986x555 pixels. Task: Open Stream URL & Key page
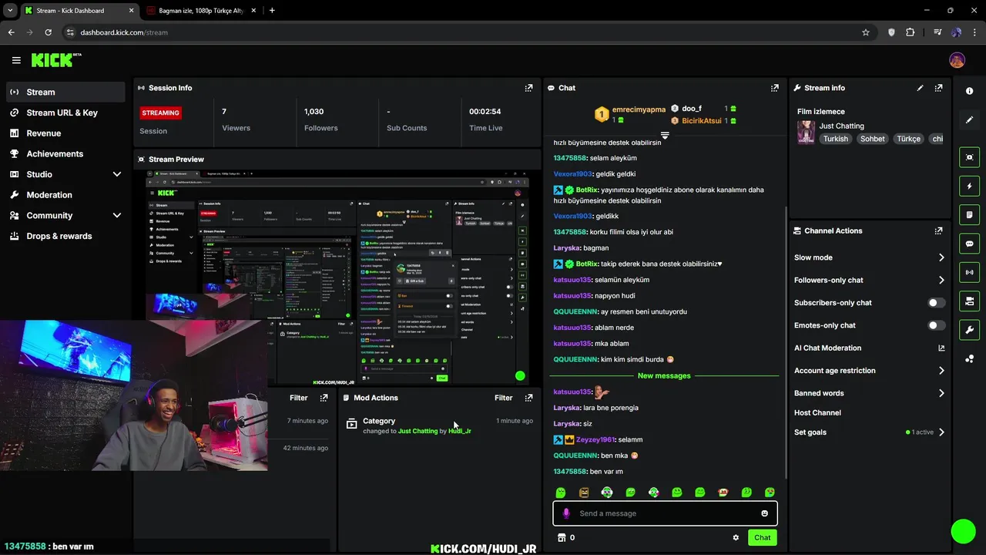point(65,113)
